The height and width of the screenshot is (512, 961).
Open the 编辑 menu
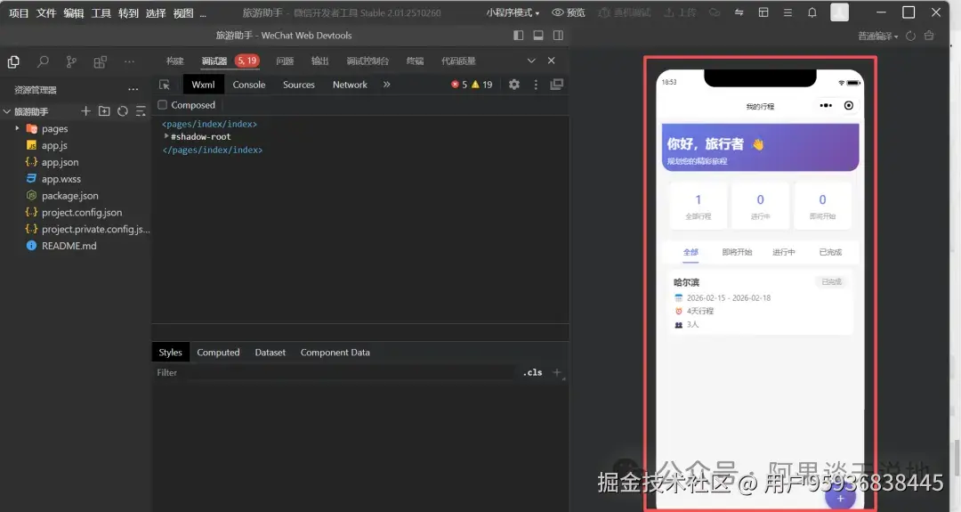pyautogui.click(x=74, y=12)
